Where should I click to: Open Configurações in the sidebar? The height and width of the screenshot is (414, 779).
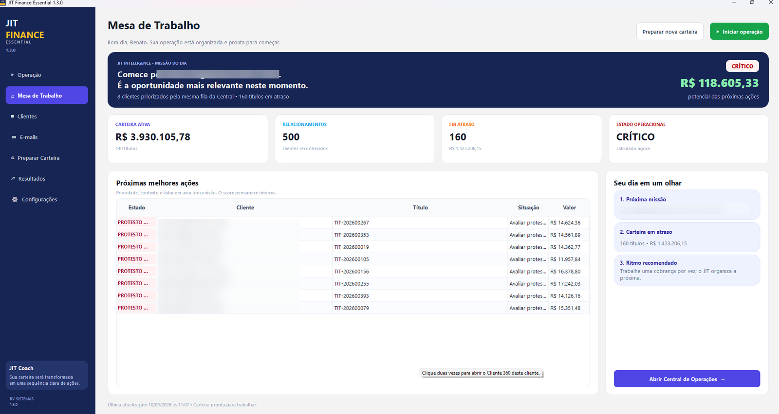[47, 199]
